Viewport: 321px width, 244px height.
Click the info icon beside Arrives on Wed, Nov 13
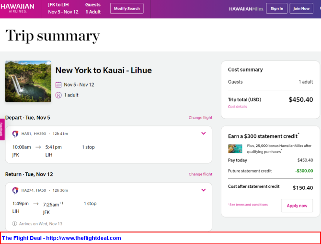click(x=14, y=224)
